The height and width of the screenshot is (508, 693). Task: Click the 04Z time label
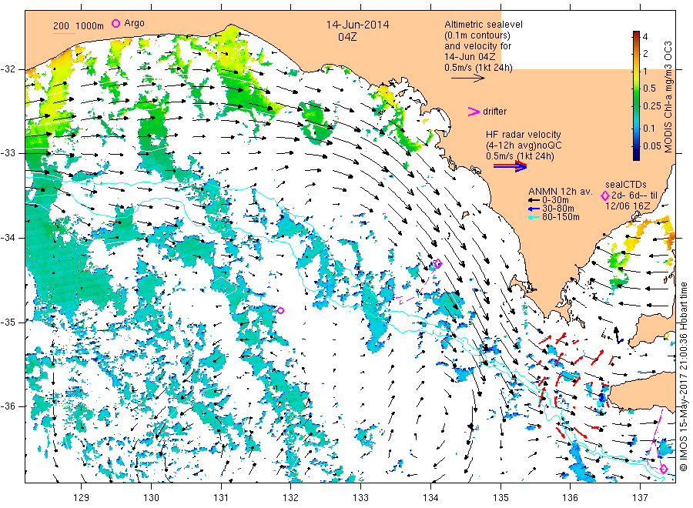pos(347,37)
